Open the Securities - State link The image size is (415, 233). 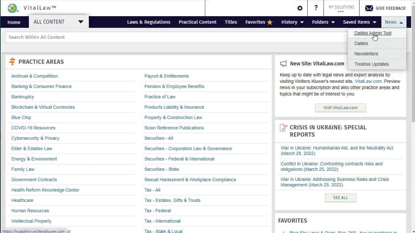coord(162,169)
